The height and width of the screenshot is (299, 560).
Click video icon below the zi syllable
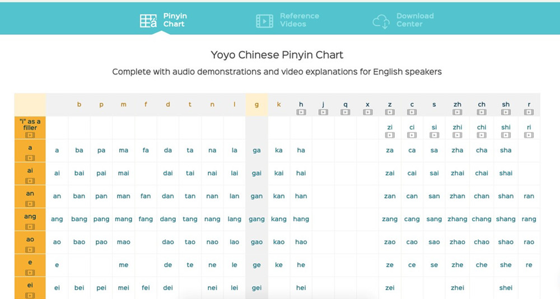[x=390, y=135]
